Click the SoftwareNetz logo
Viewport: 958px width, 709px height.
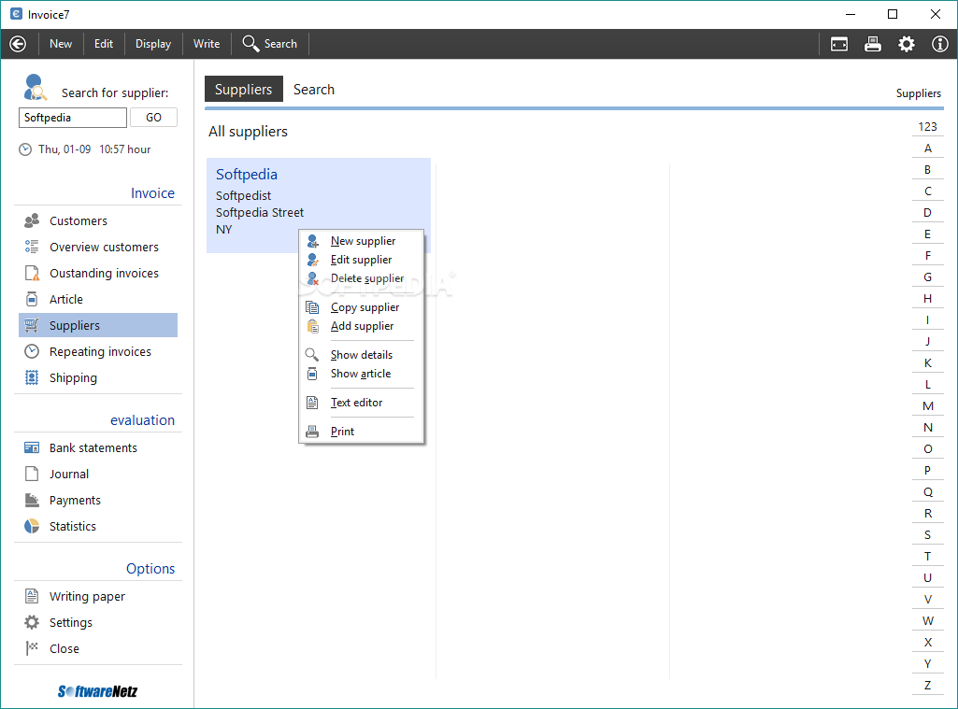(x=98, y=690)
